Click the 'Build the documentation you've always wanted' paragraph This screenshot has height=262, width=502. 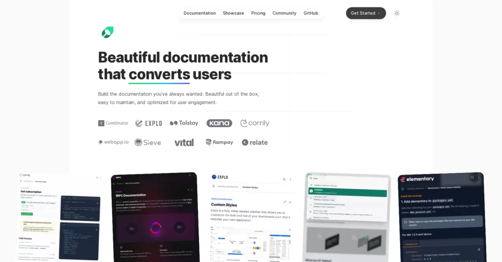pyautogui.click(x=178, y=98)
